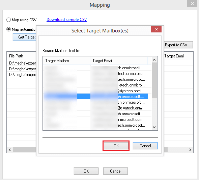Select the Map using CSV radio button
199x181 pixels.
pos(8,20)
